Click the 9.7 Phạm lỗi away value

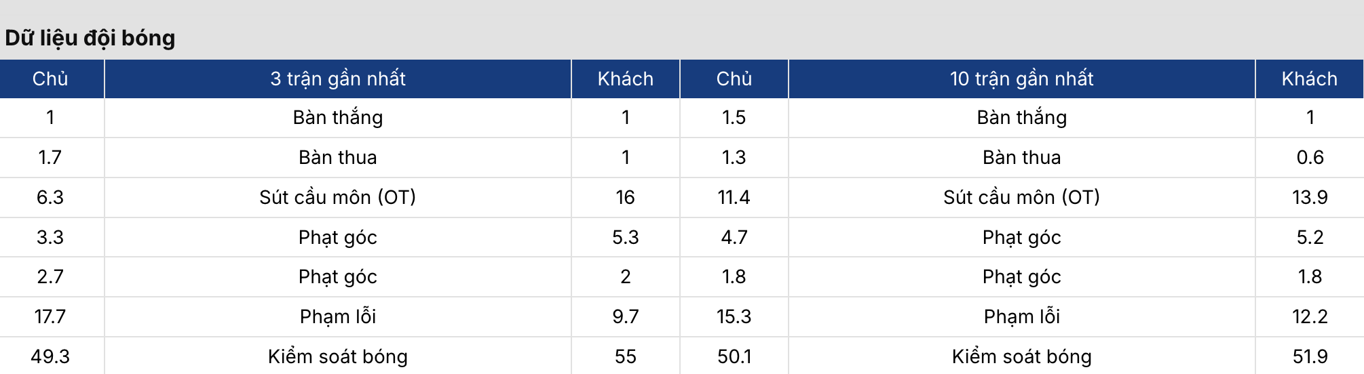tap(625, 316)
